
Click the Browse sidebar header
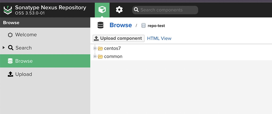(45, 23)
